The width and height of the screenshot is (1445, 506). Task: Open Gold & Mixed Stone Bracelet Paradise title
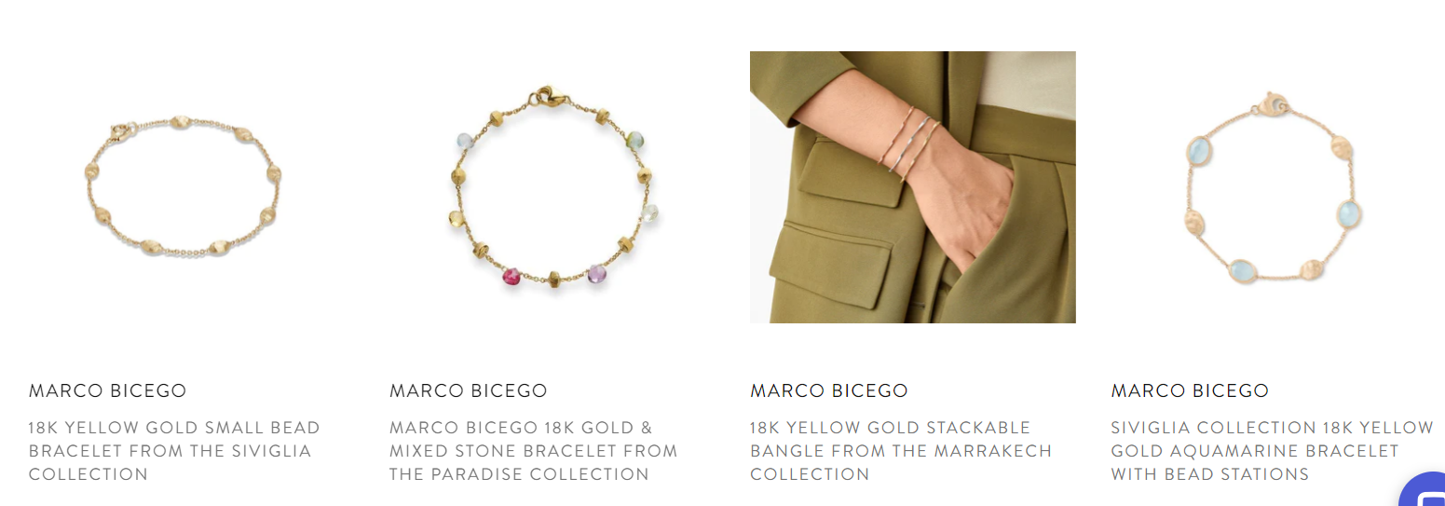pyautogui.click(x=534, y=451)
